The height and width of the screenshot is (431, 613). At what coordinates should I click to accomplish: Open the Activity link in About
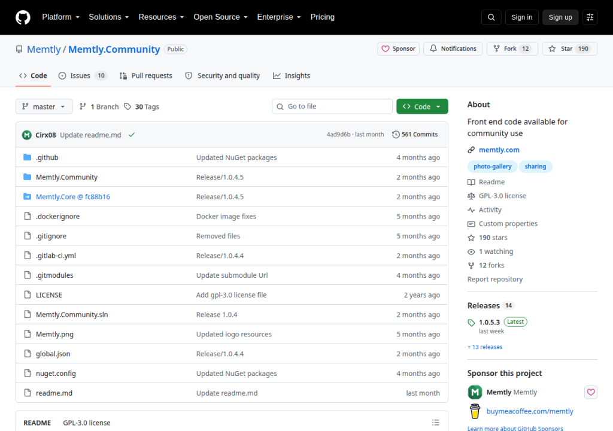pos(490,210)
